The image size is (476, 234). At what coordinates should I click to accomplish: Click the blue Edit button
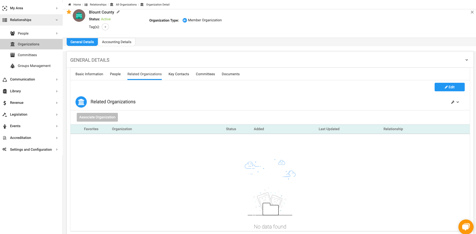[x=449, y=87]
